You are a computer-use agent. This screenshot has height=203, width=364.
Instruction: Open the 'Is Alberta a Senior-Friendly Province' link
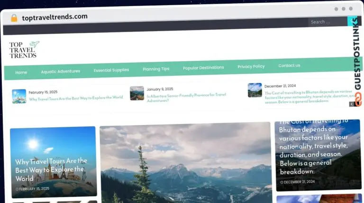[x=186, y=97]
